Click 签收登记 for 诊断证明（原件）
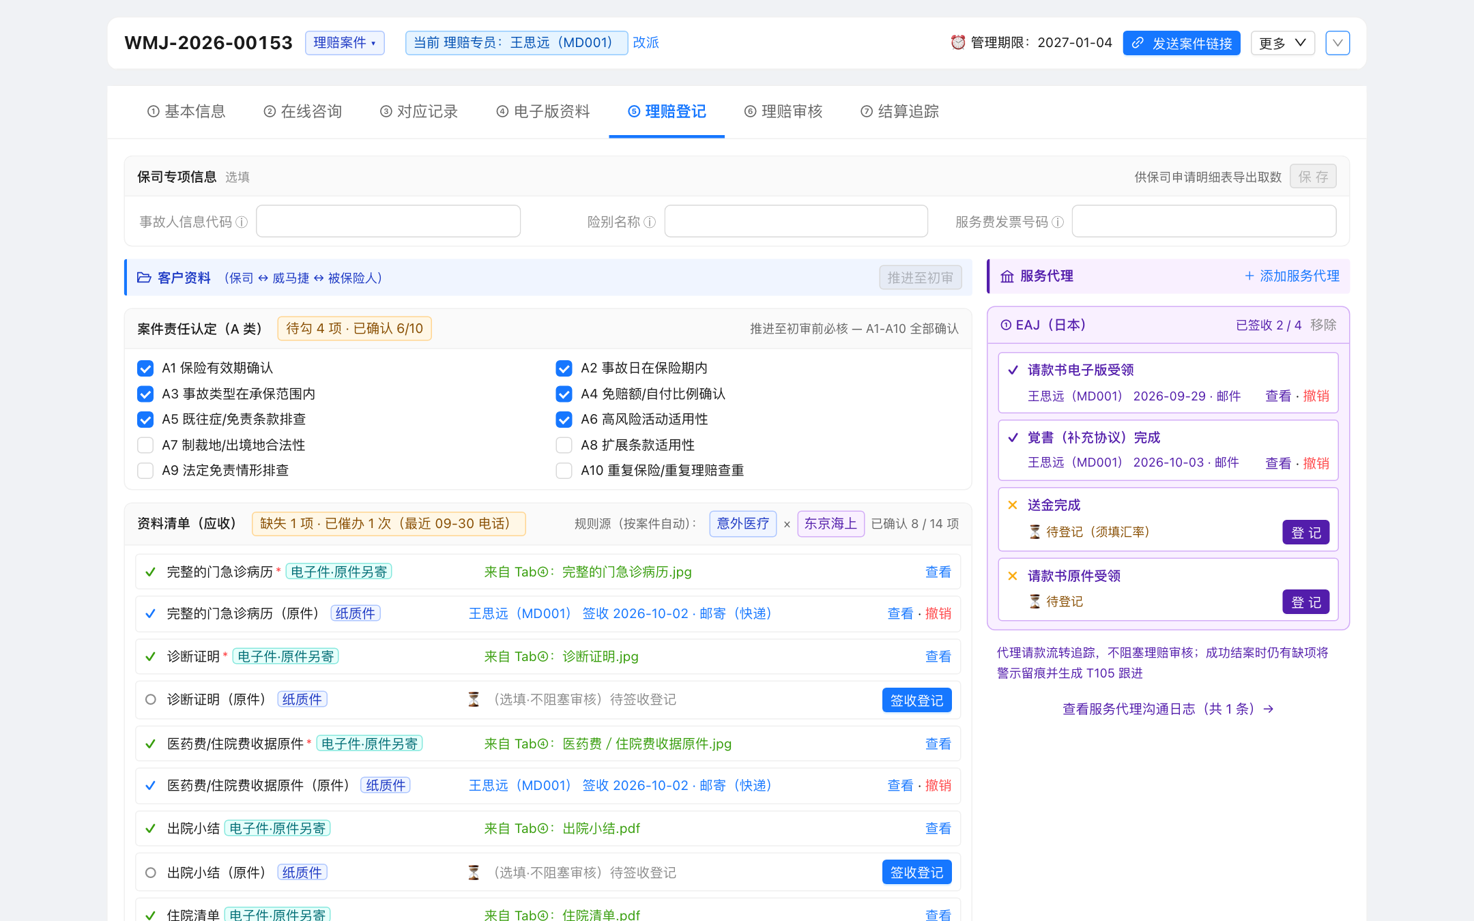Image resolution: width=1474 pixels, height=921 pixels. coord(916,700)
